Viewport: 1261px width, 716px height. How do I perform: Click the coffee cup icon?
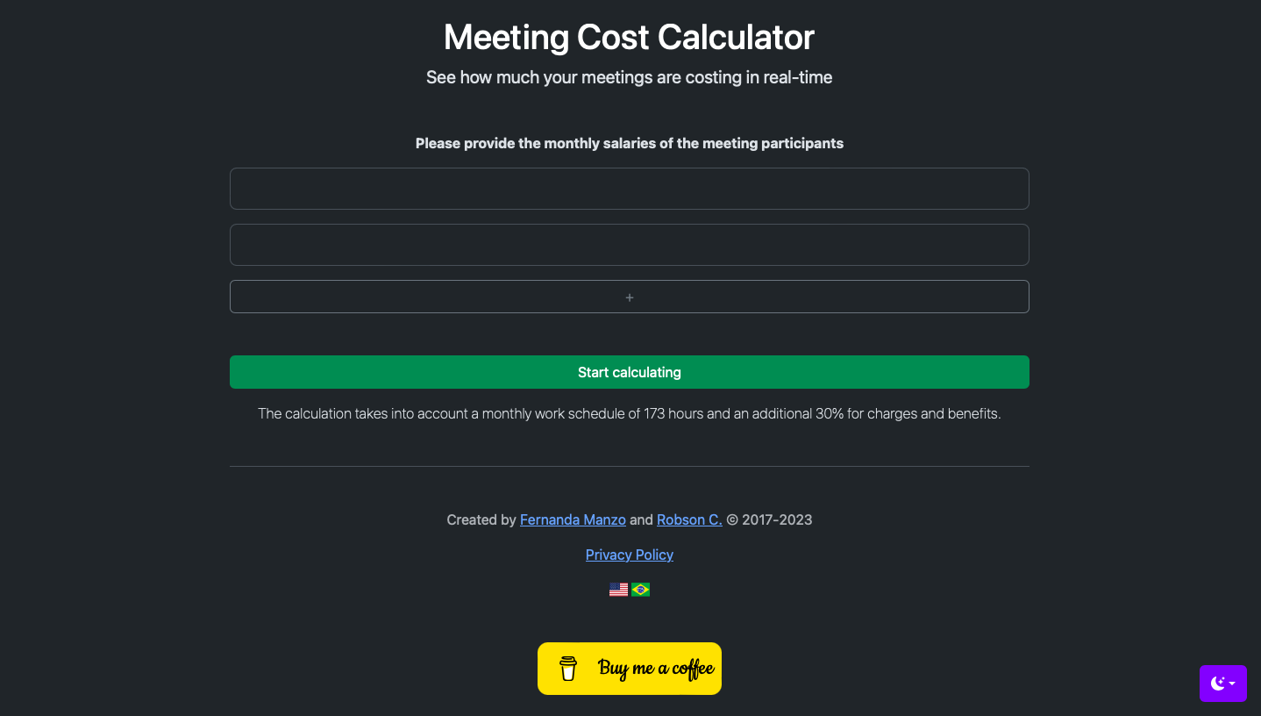coord(569,668)
